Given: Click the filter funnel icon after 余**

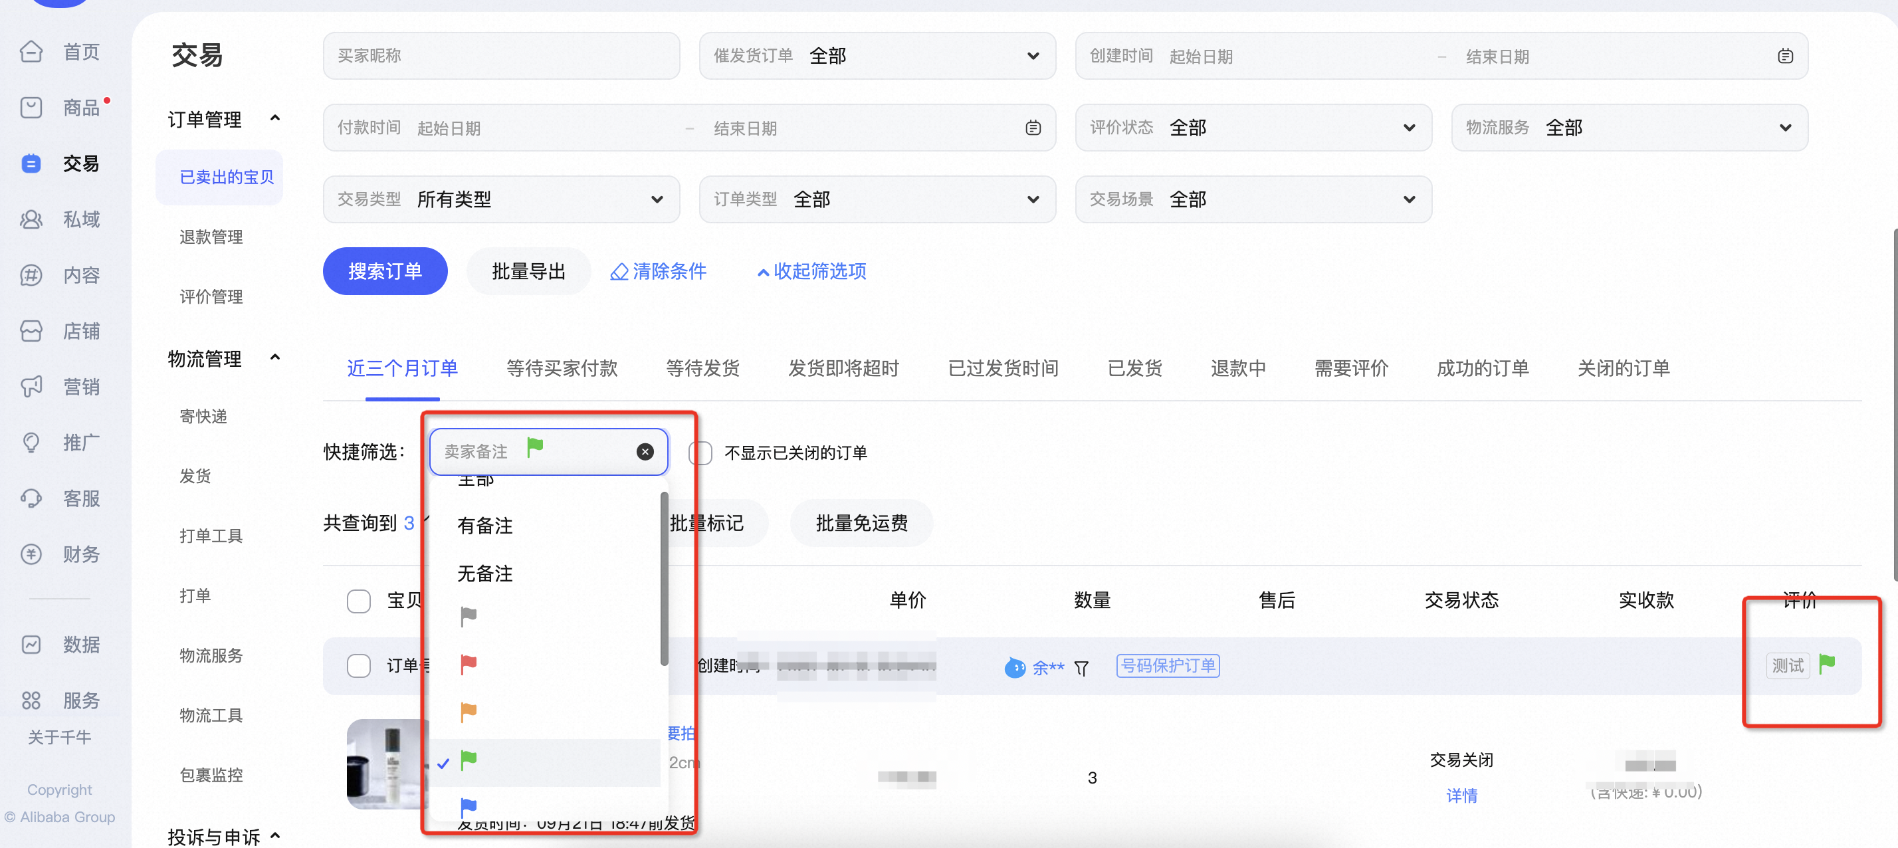Looking at the screenshot, I should [x=1081, y=669].
